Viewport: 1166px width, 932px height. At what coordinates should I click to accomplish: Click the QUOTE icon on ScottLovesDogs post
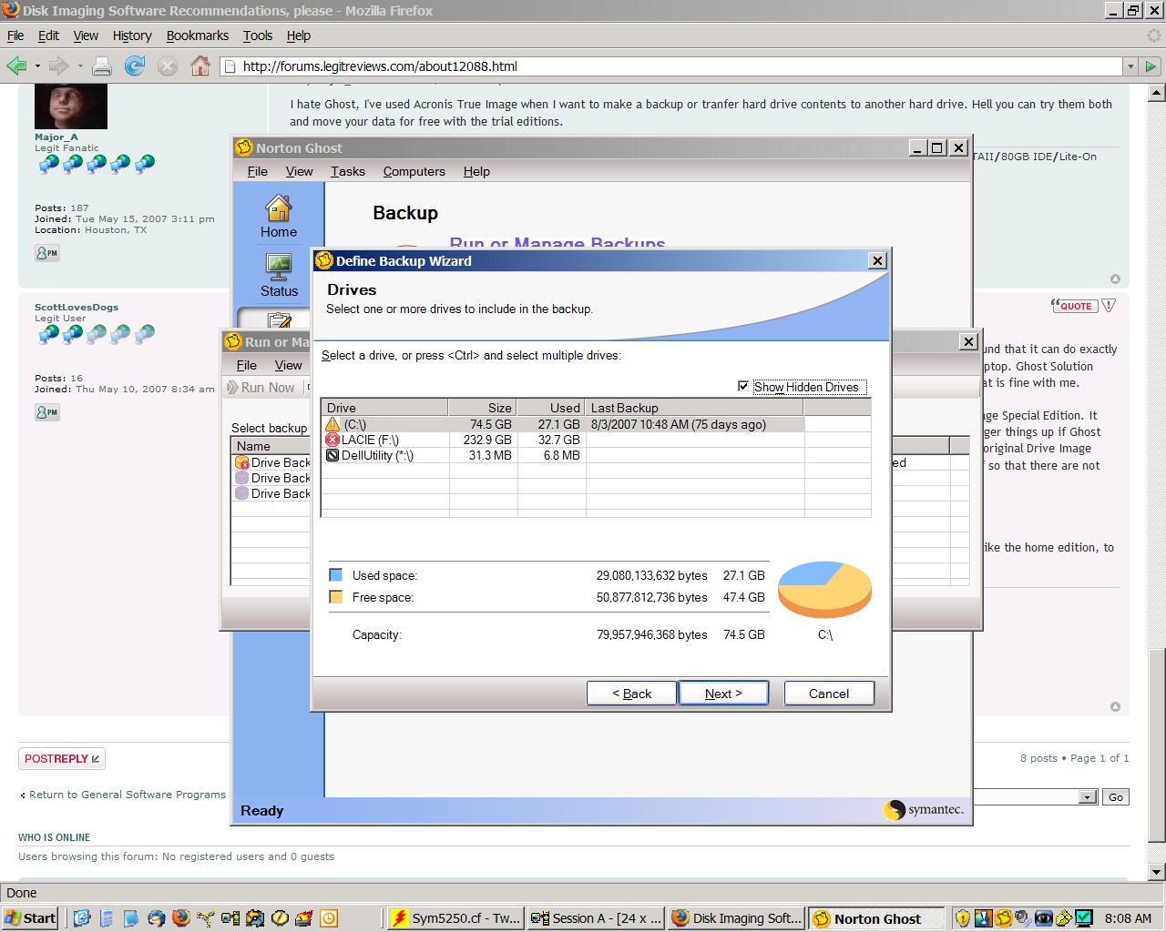point(1075,306)
